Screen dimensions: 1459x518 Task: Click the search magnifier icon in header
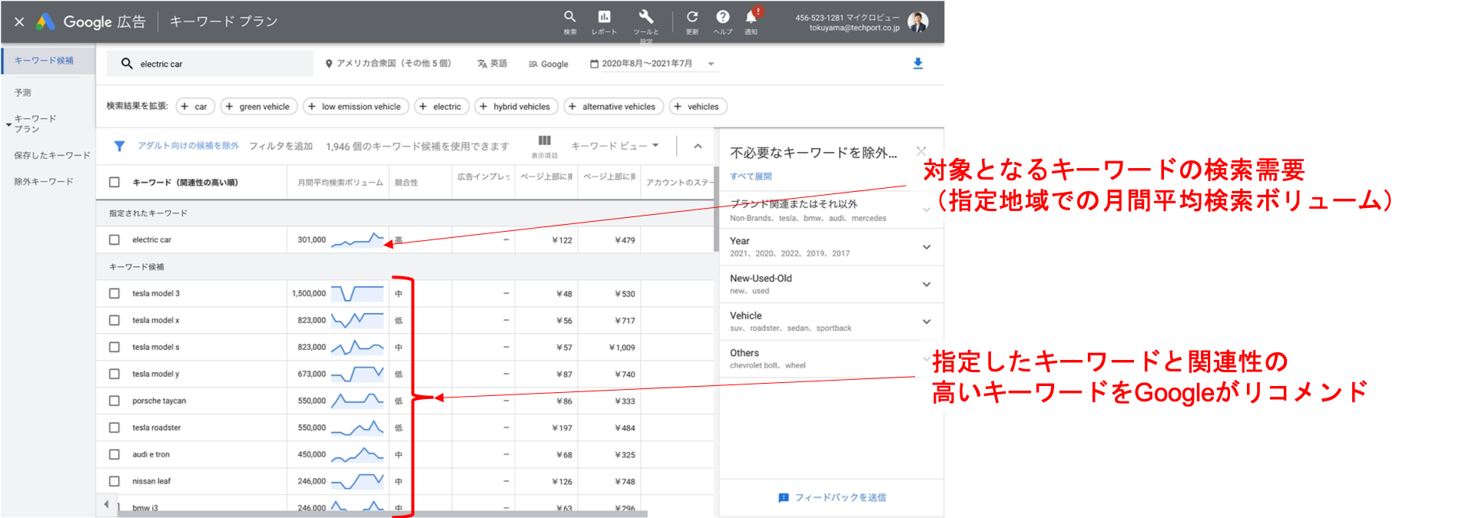tap(569, 17)
